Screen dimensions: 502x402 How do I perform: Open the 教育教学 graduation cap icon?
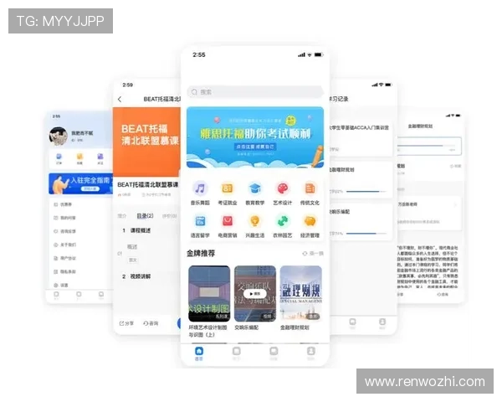(255, 188)
